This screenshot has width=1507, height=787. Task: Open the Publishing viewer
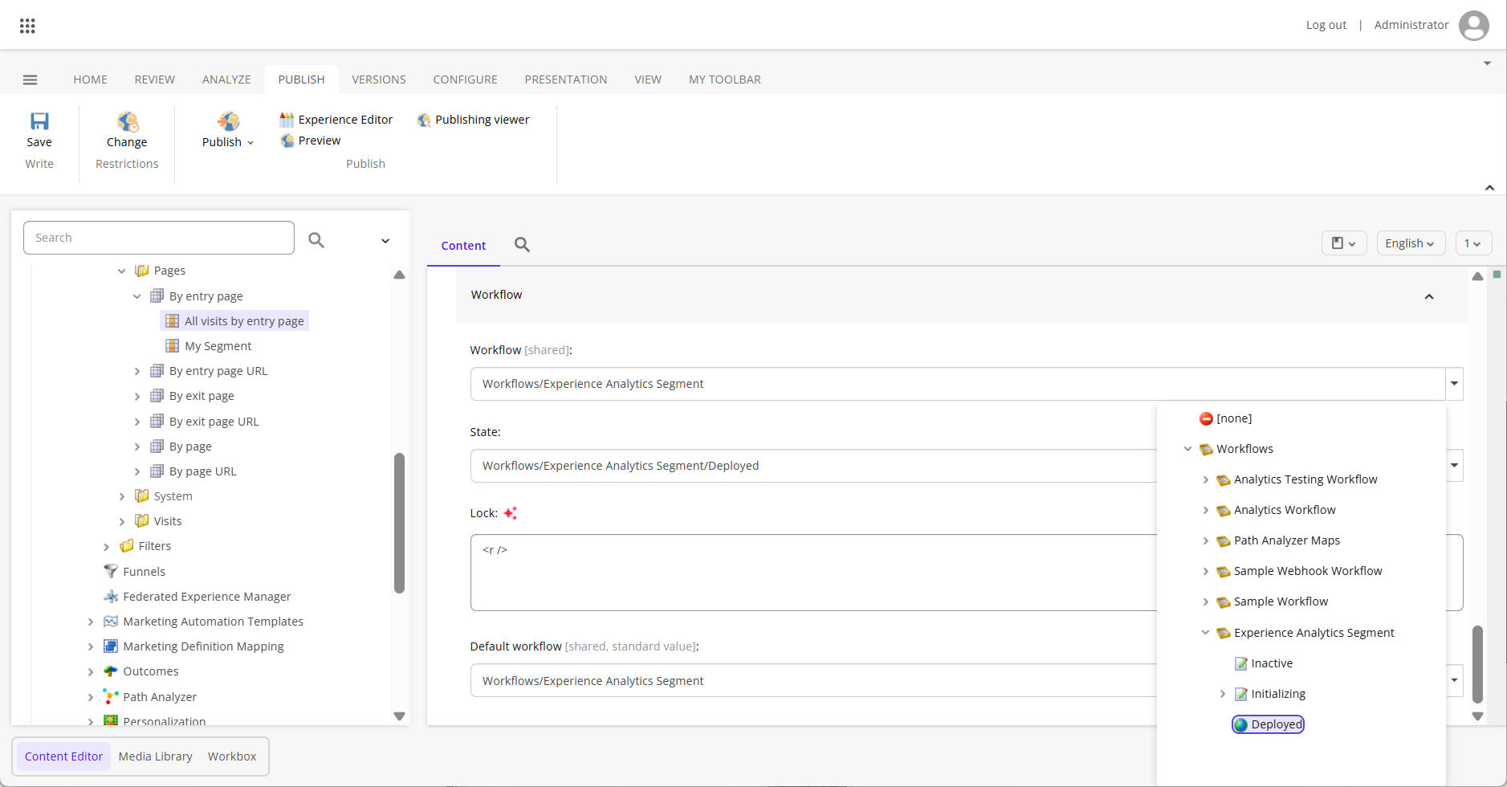473,120
